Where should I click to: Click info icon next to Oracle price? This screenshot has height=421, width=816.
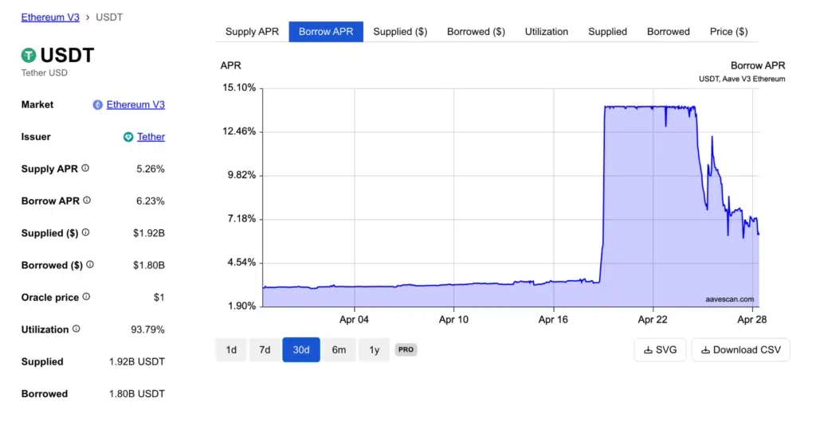[x=86, y=297]
